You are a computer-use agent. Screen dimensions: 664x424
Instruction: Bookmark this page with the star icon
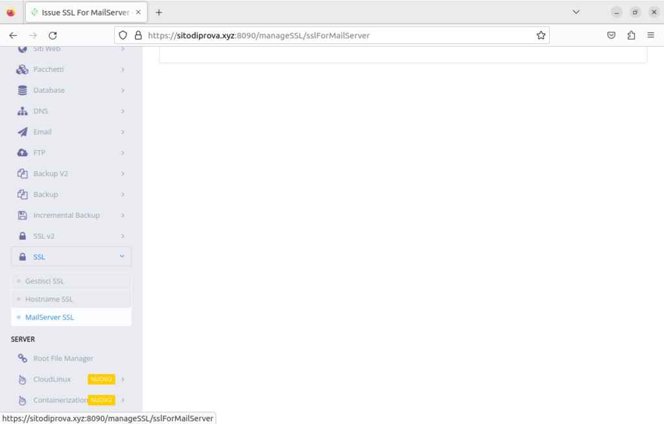pyautogui.click(x=541, y=36)
